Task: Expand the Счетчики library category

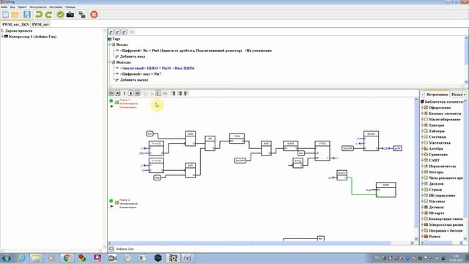Action: 422,137
